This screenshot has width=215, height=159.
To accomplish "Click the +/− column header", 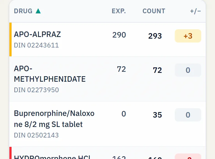I will (195, 11).
